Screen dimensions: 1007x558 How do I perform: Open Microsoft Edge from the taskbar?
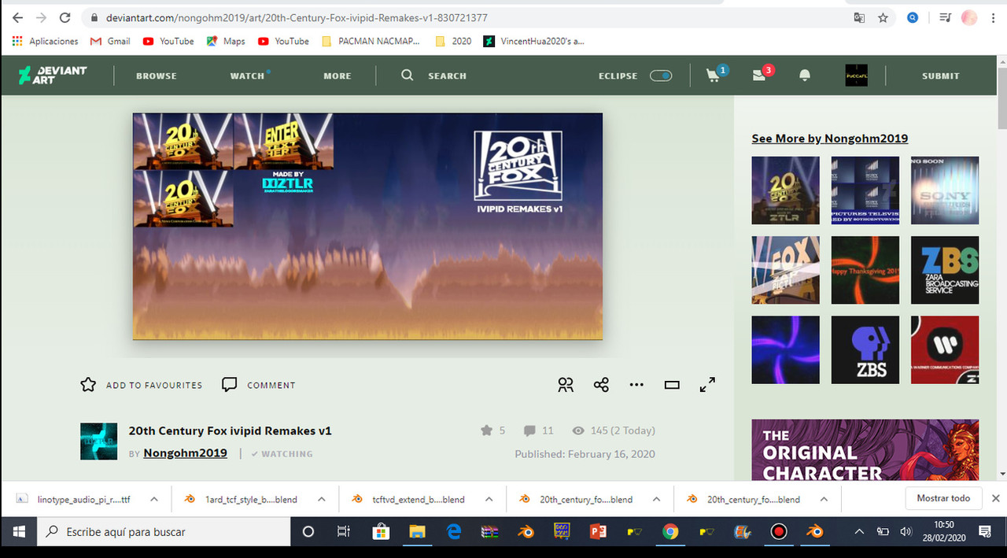[453, 532]
